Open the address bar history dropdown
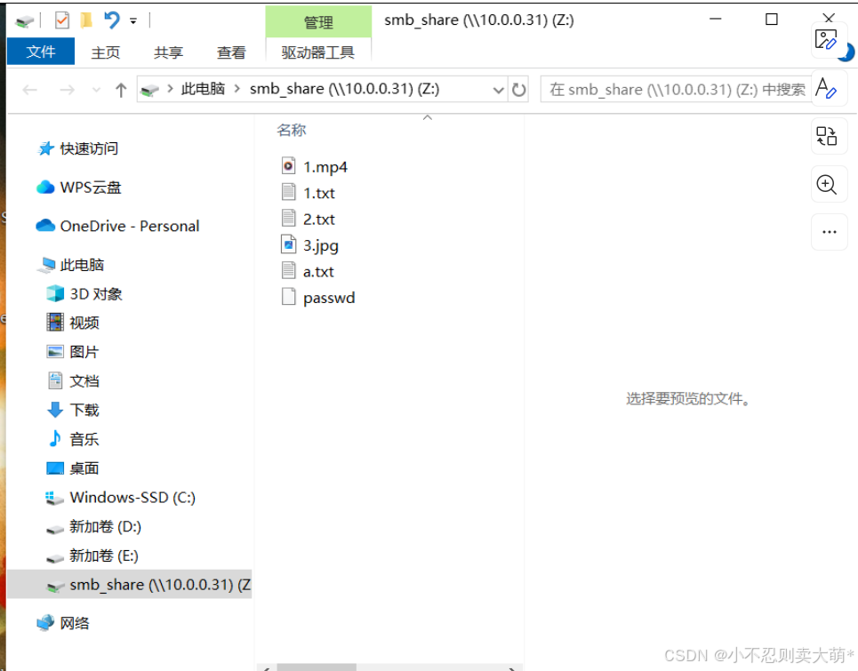858x671 pixels. tap(498, 90)
